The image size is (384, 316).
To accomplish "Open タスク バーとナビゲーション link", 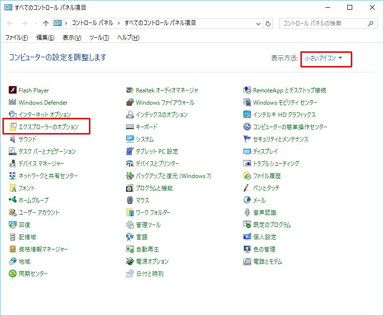I will tap(47, 151).
